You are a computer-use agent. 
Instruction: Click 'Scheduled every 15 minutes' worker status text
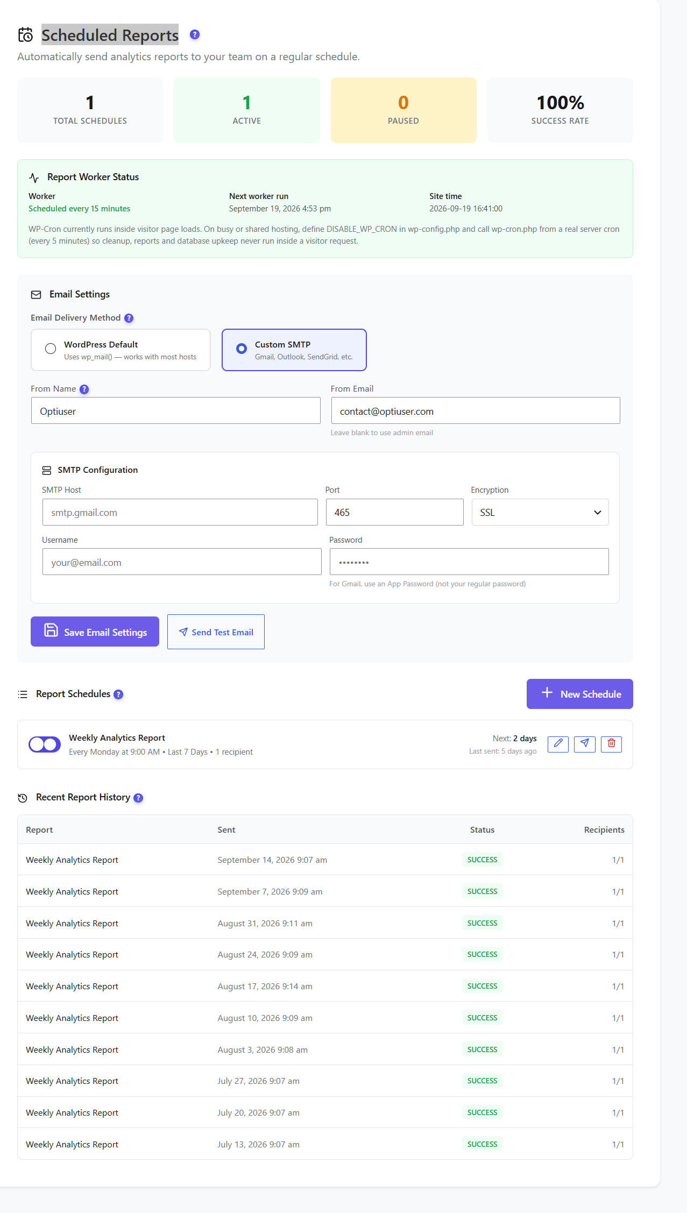click(80, 209)
